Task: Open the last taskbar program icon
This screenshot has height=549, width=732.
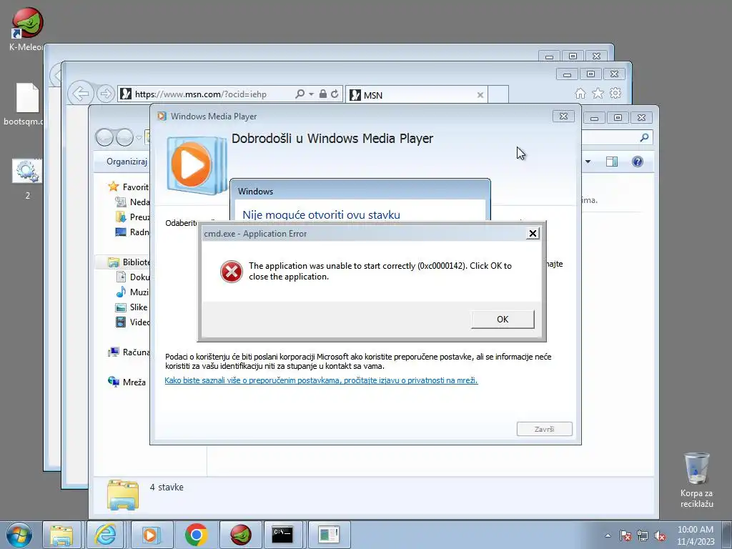Action: [x=329, y=535]
